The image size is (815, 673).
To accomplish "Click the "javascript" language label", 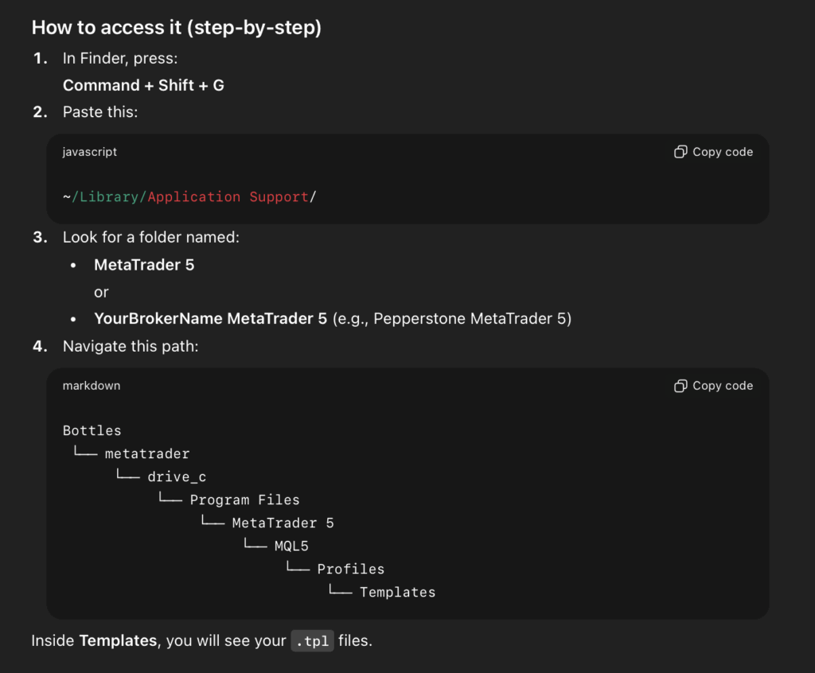I will 90,152.
